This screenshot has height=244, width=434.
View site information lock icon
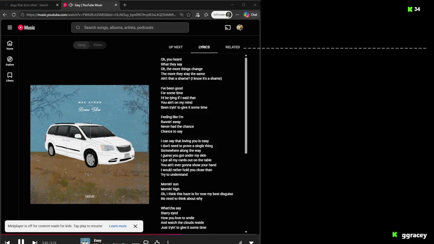pyautogui.click(x=22, y=15)
